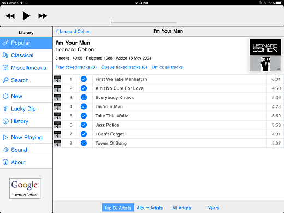Click the question mark Lucky Dip icon
The width and height of the screenshot is (284, 213).
pyautogui.click(x=5, y=109)
